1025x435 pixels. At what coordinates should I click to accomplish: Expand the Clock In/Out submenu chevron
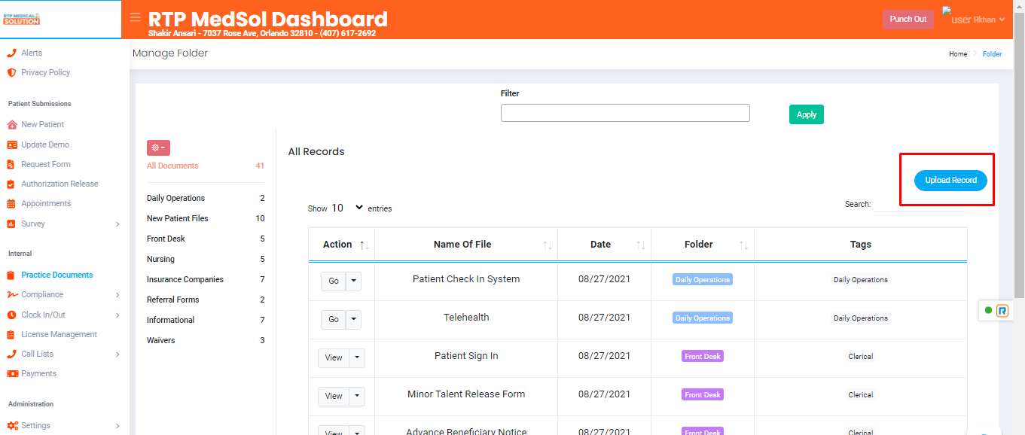(117, 315)
